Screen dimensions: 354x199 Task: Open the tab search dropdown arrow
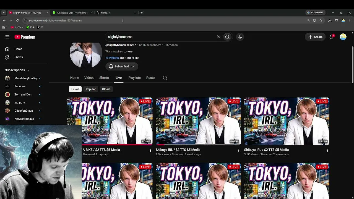(4, 12)
